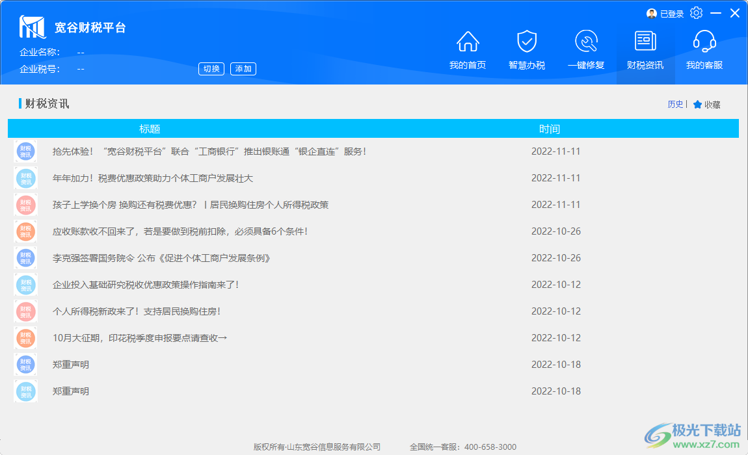The width and height of the screenshot is (748, 455).
Task: Open the 我的首页 home icon
Action: [468, 42]
